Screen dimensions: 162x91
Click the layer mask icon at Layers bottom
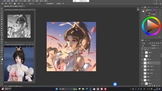point(150,86)
